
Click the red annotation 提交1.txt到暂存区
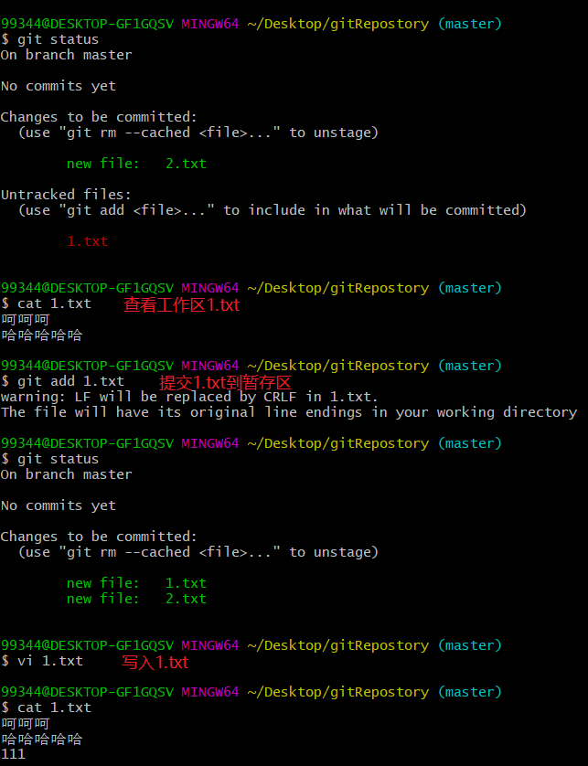[225, 382]
